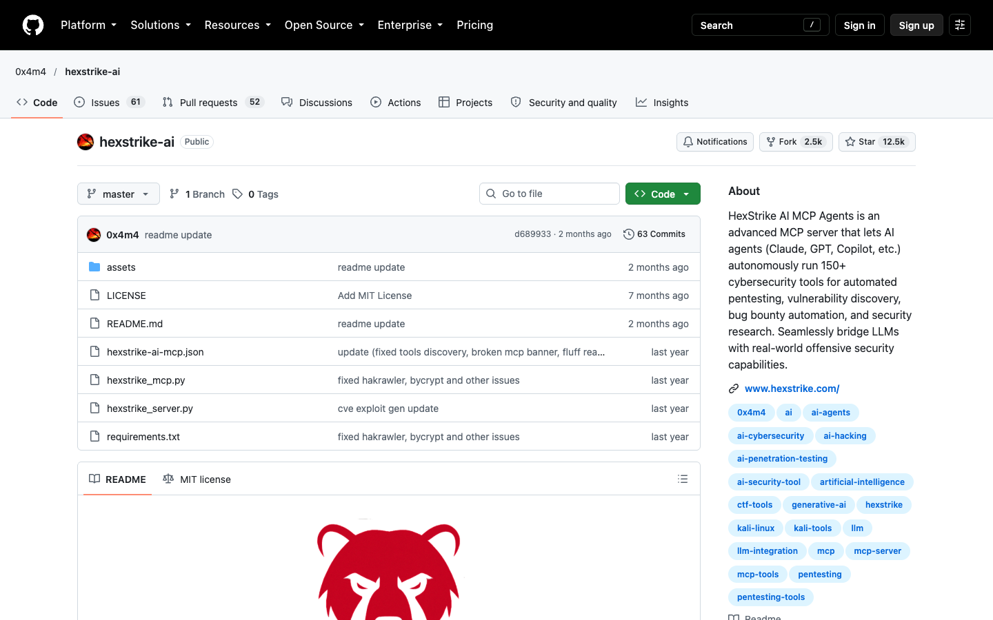This screenshot has height=620, width=993.
Task: Click the Sign up button
Action: [916, 25]
